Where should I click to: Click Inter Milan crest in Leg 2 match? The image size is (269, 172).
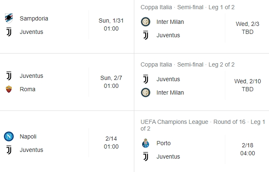[146, 92]
